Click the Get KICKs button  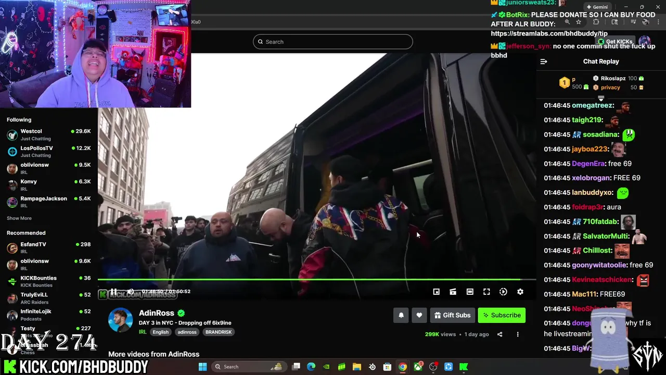(x=616, y=42)
